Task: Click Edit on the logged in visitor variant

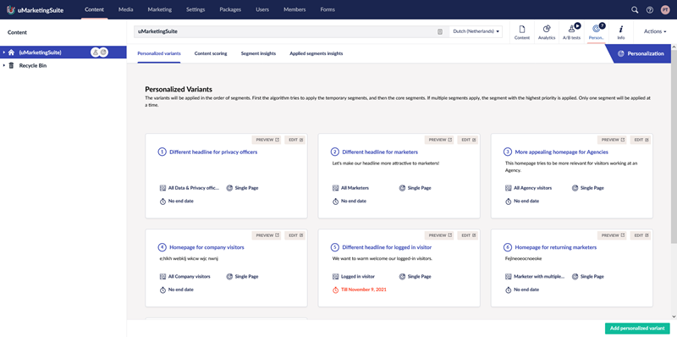Action: pyautogui.click(x=468, y=235)
